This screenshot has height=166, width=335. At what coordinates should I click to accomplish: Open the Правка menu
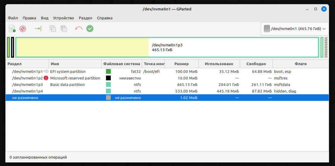coord(29,18)
